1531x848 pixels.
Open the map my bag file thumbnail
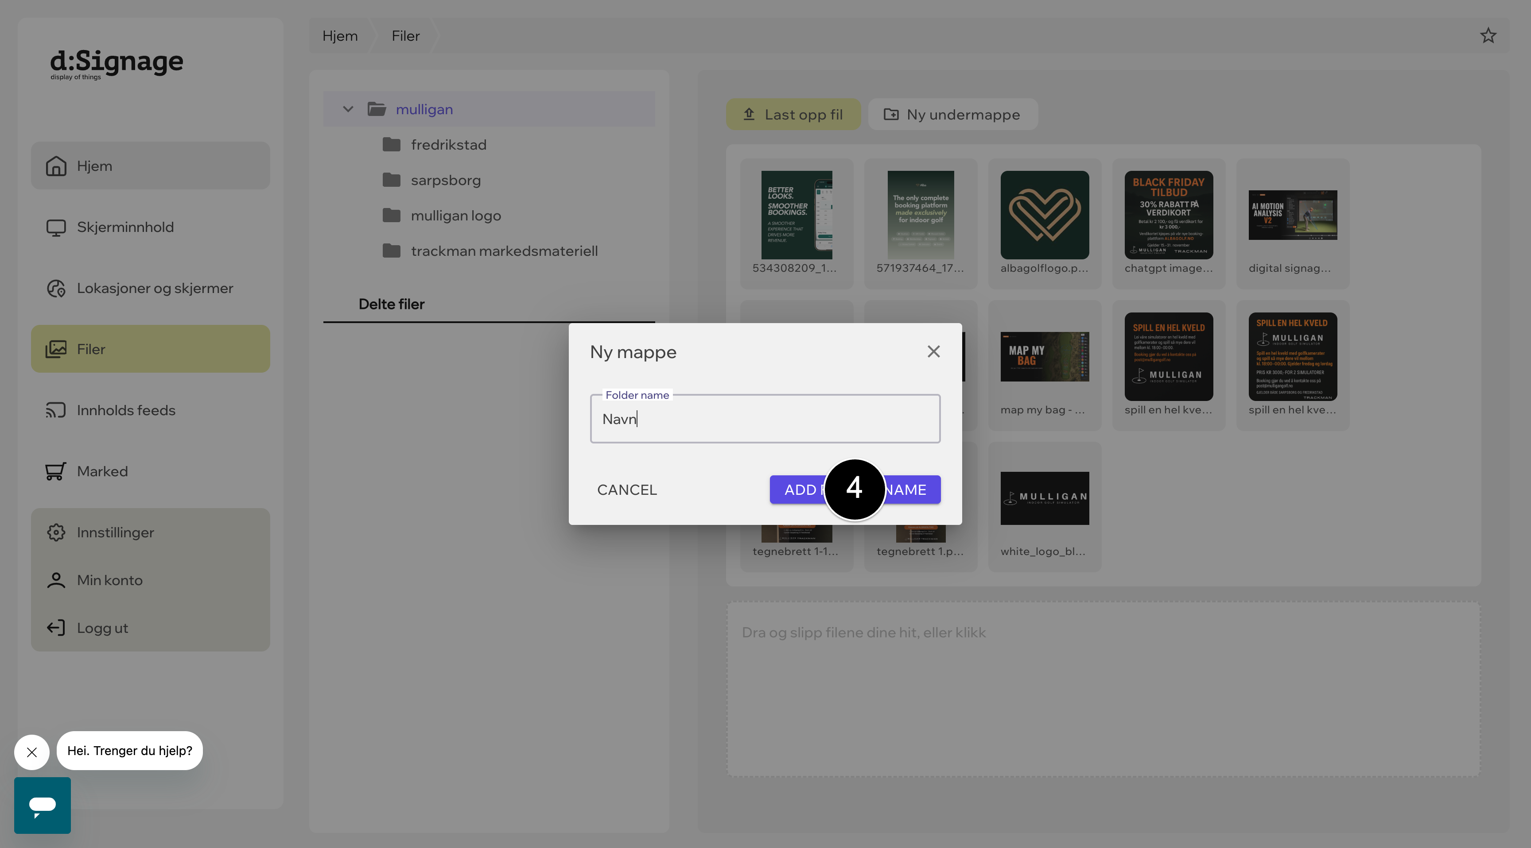[1044, 356]
